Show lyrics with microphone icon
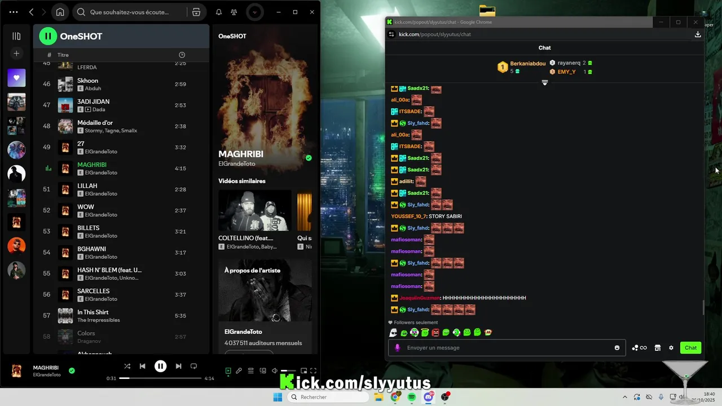The width and height of the screenshot is (722, 406). (239, 370)
